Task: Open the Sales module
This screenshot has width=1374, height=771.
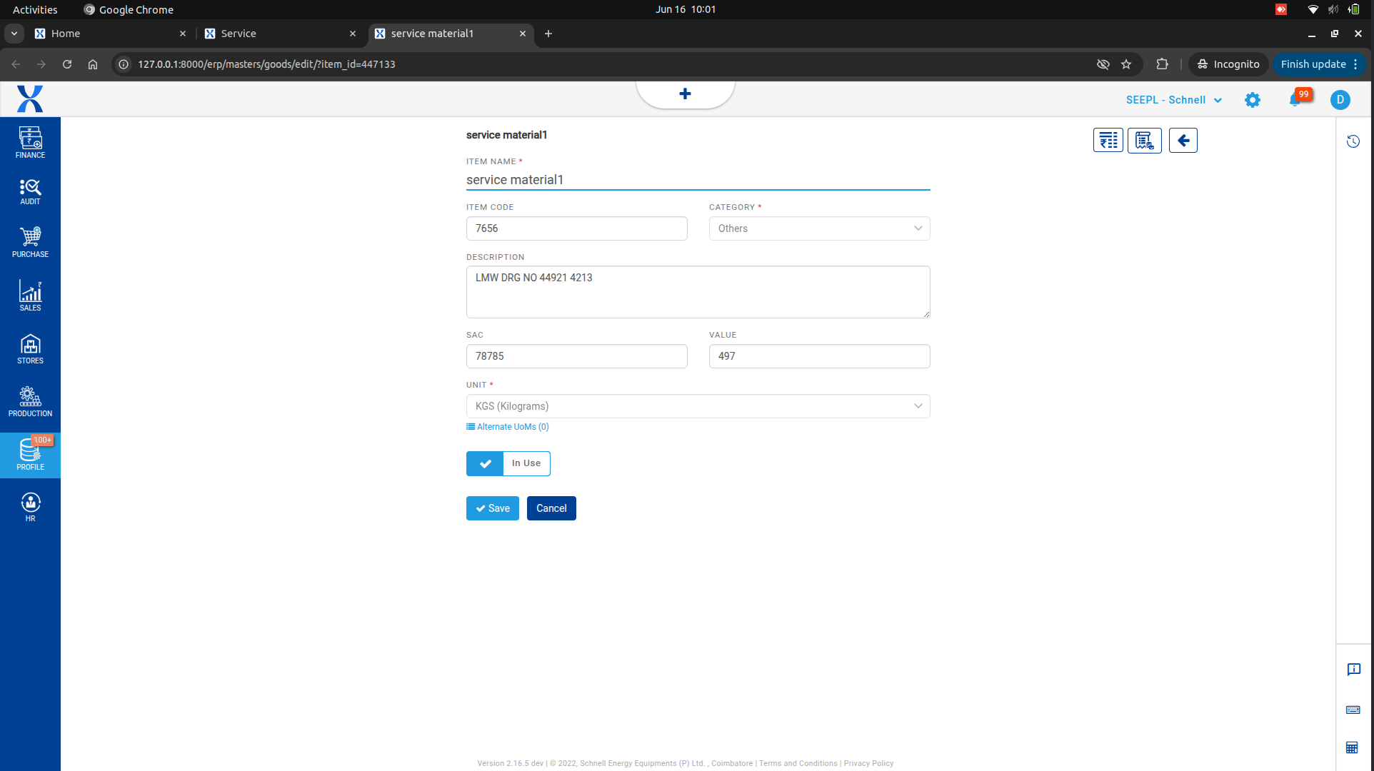Action: [30, 296]
